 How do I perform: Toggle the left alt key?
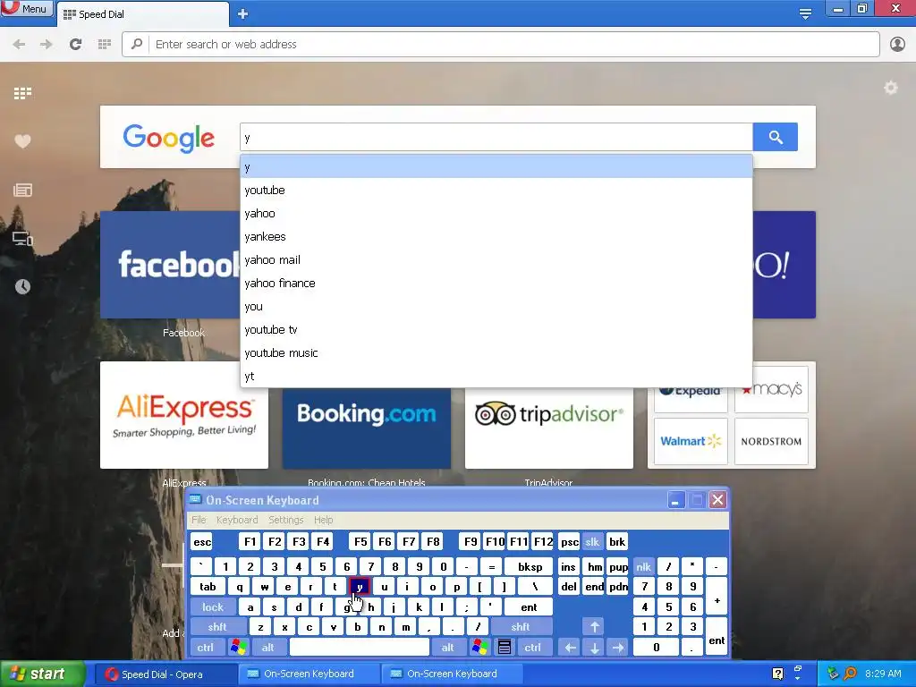pyautogui.click(x=267, y=648)
